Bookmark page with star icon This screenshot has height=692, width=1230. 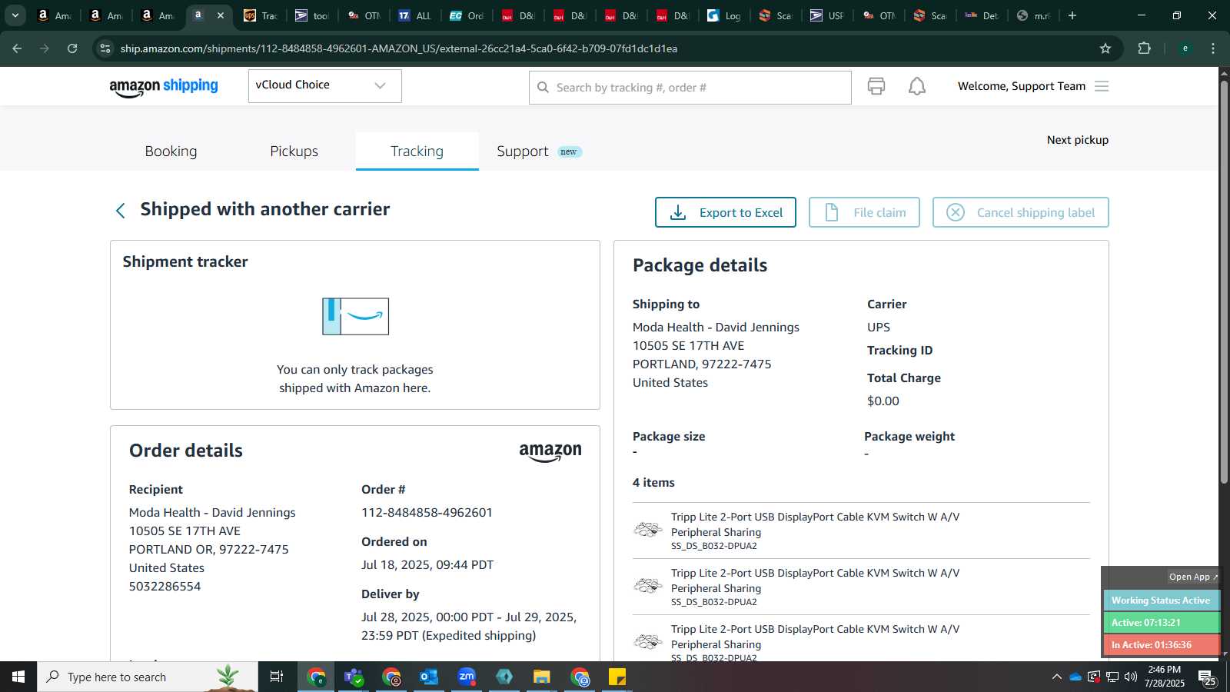(x=1105, y=48)
